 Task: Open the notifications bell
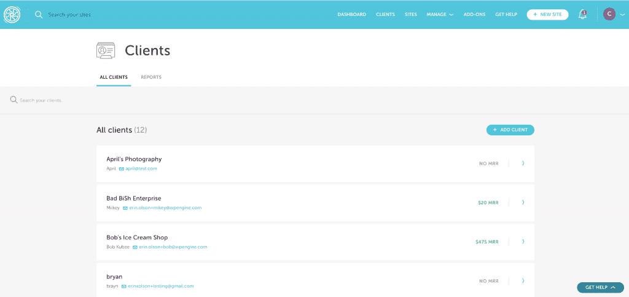(x=582, y=14)
